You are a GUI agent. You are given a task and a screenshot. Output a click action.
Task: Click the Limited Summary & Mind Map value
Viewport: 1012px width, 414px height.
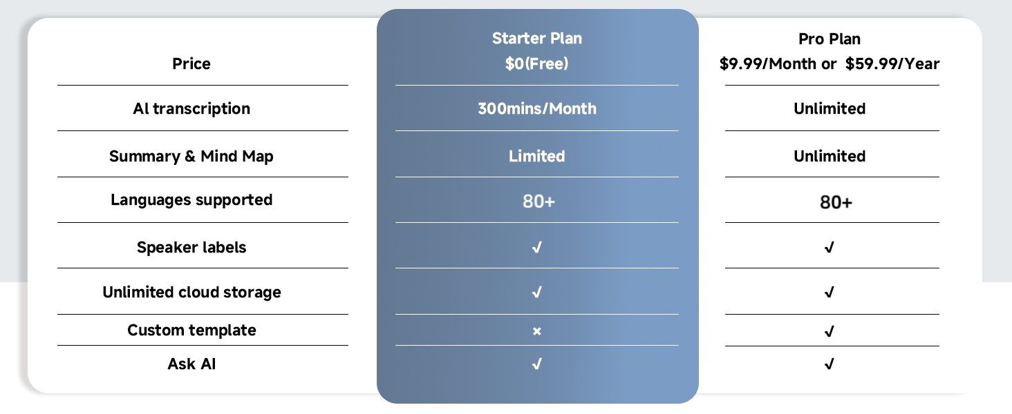click(537, 156)
